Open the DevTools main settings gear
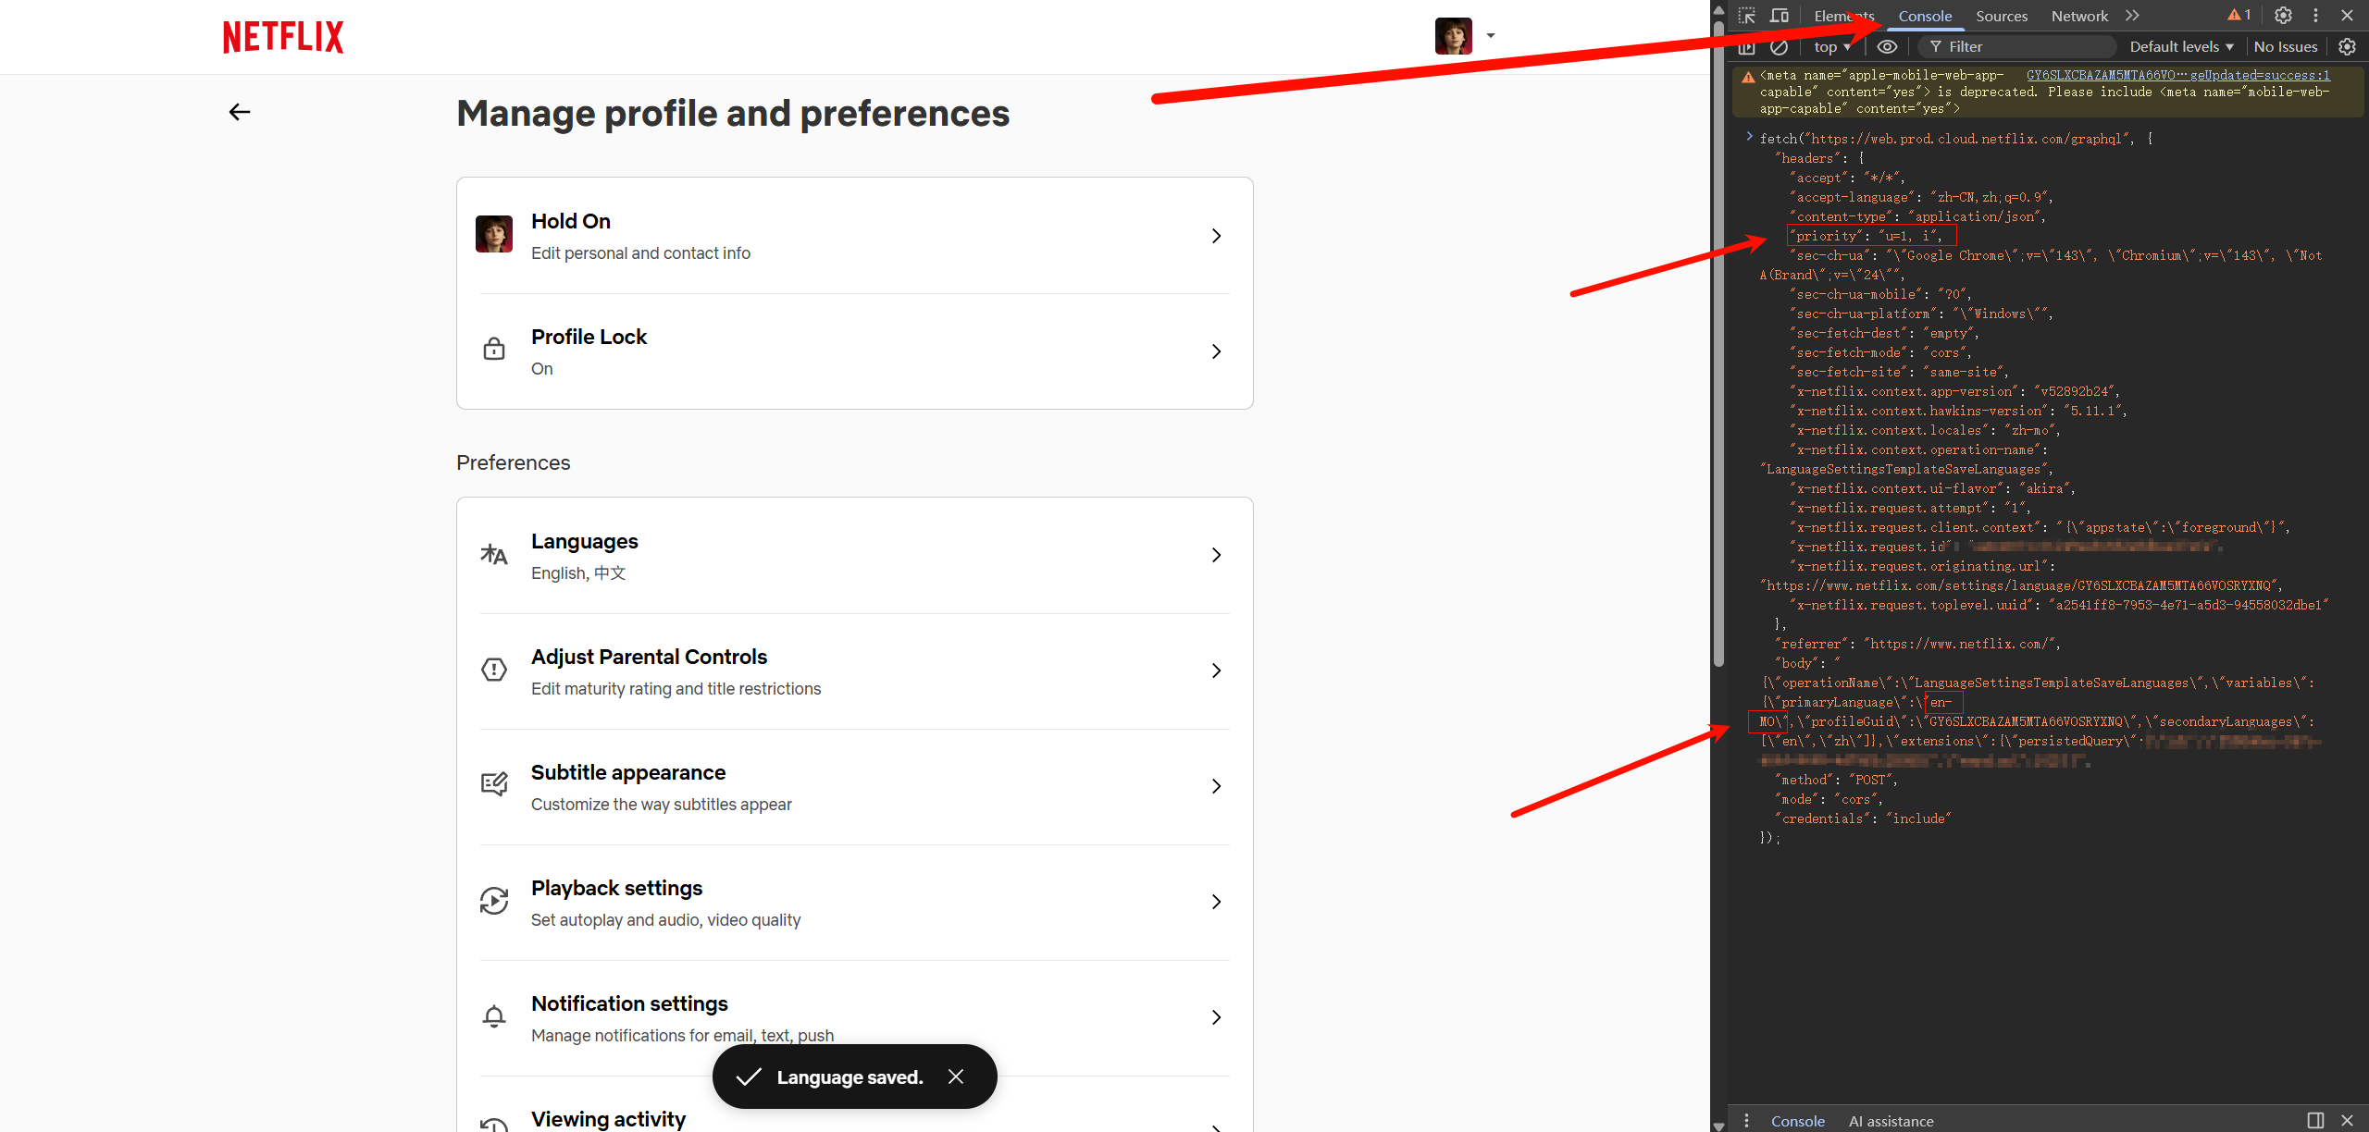The image size is (2369, 1132). pyautogui.click(x=2283, y=16)
